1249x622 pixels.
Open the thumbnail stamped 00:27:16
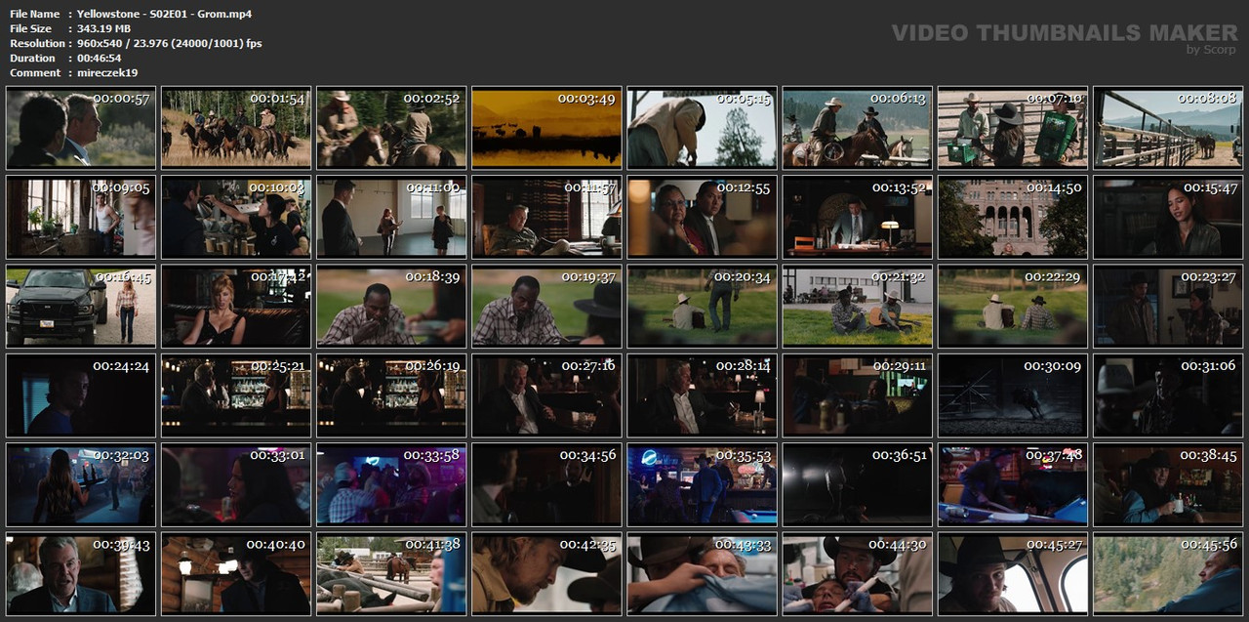tap(546, 395)
